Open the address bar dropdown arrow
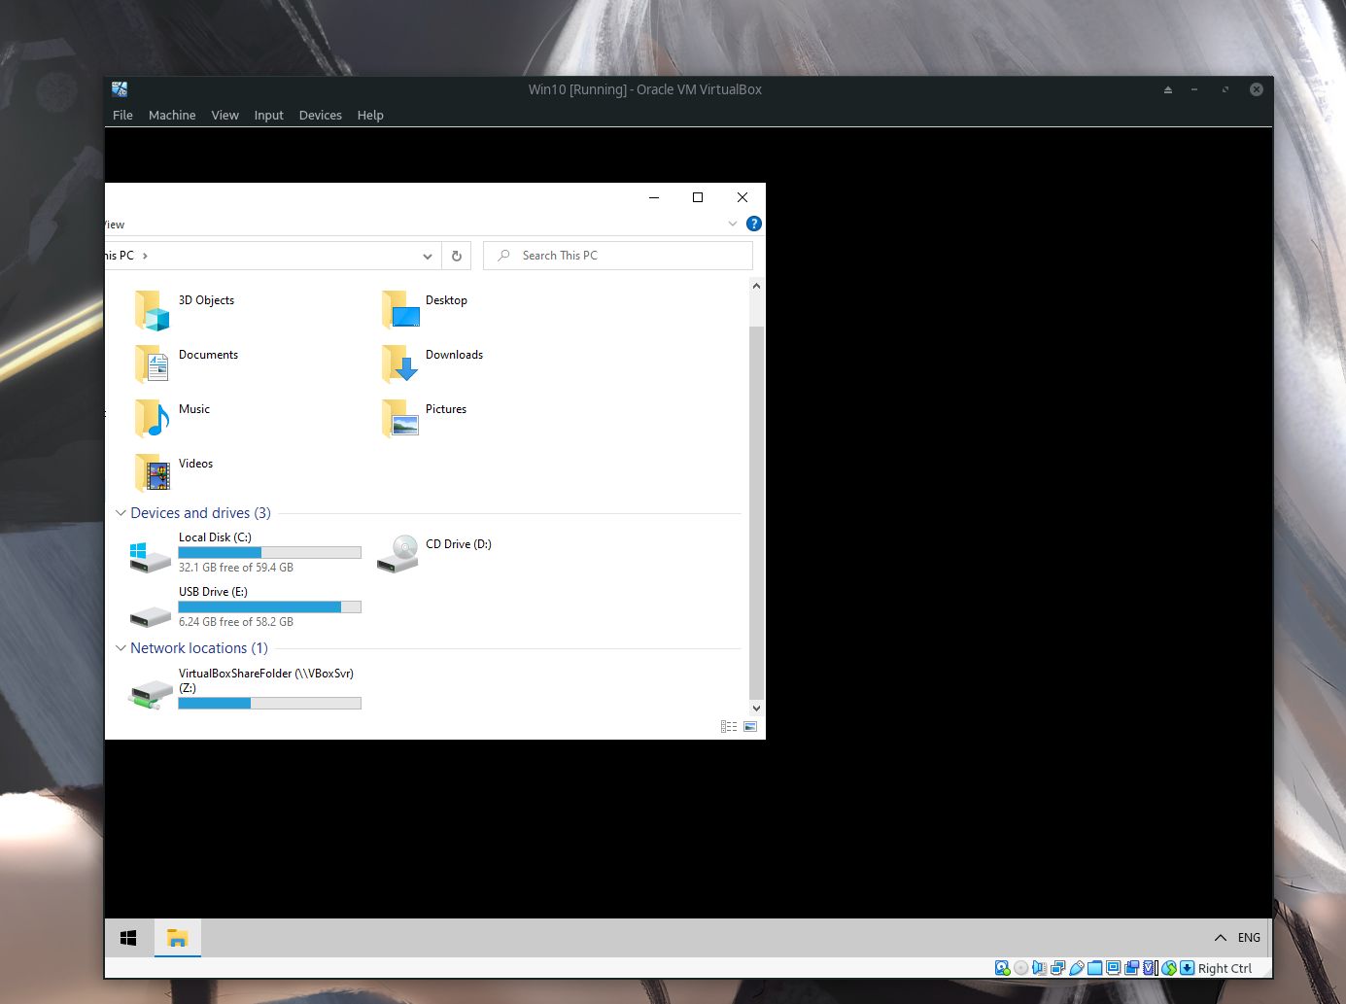Viewport: 1346px width, 1004px height. 428,255
